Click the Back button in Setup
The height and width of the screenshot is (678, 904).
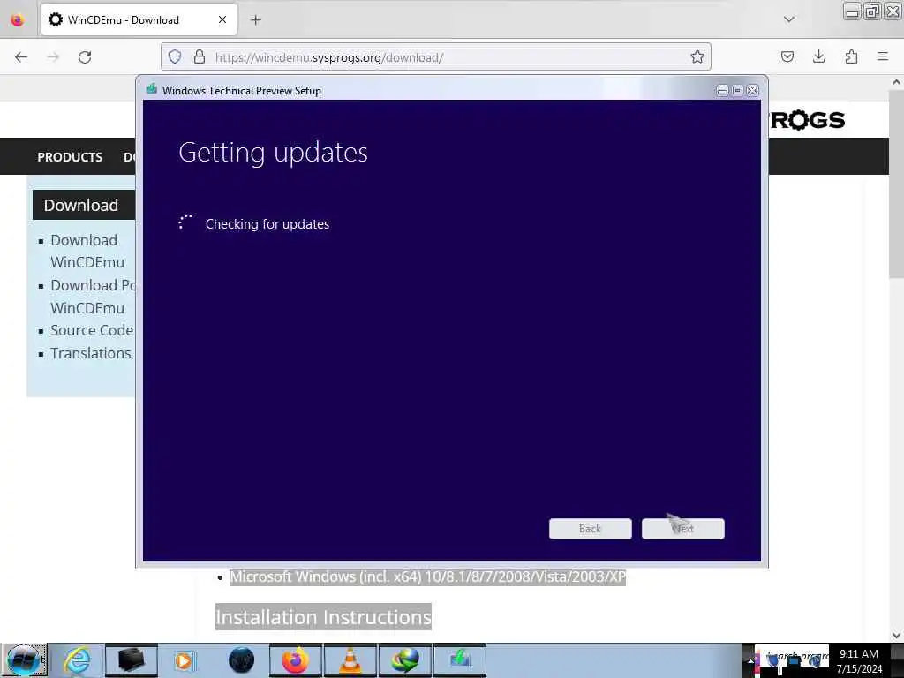click(591, 529)
